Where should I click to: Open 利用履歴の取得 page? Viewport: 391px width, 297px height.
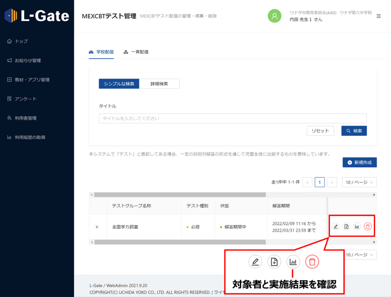tap(26, 137)
